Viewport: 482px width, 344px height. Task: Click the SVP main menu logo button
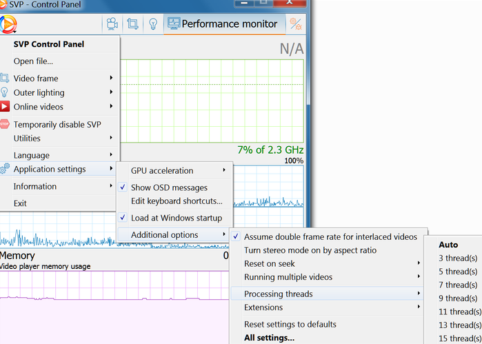coord(8,24)
